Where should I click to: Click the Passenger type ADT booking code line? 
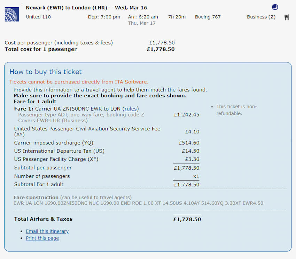(81, 115)
